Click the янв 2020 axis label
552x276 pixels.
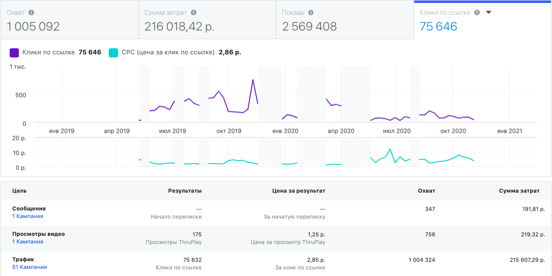point(285,131)
